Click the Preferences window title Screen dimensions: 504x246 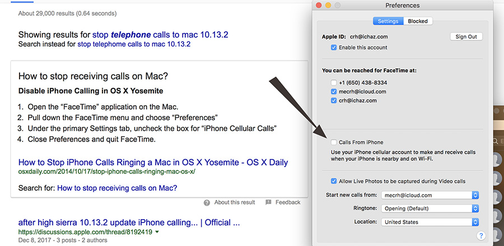pyautogui.click(x=403, y=6)
